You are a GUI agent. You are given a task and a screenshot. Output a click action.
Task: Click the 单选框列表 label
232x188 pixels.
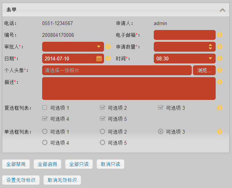18,132
